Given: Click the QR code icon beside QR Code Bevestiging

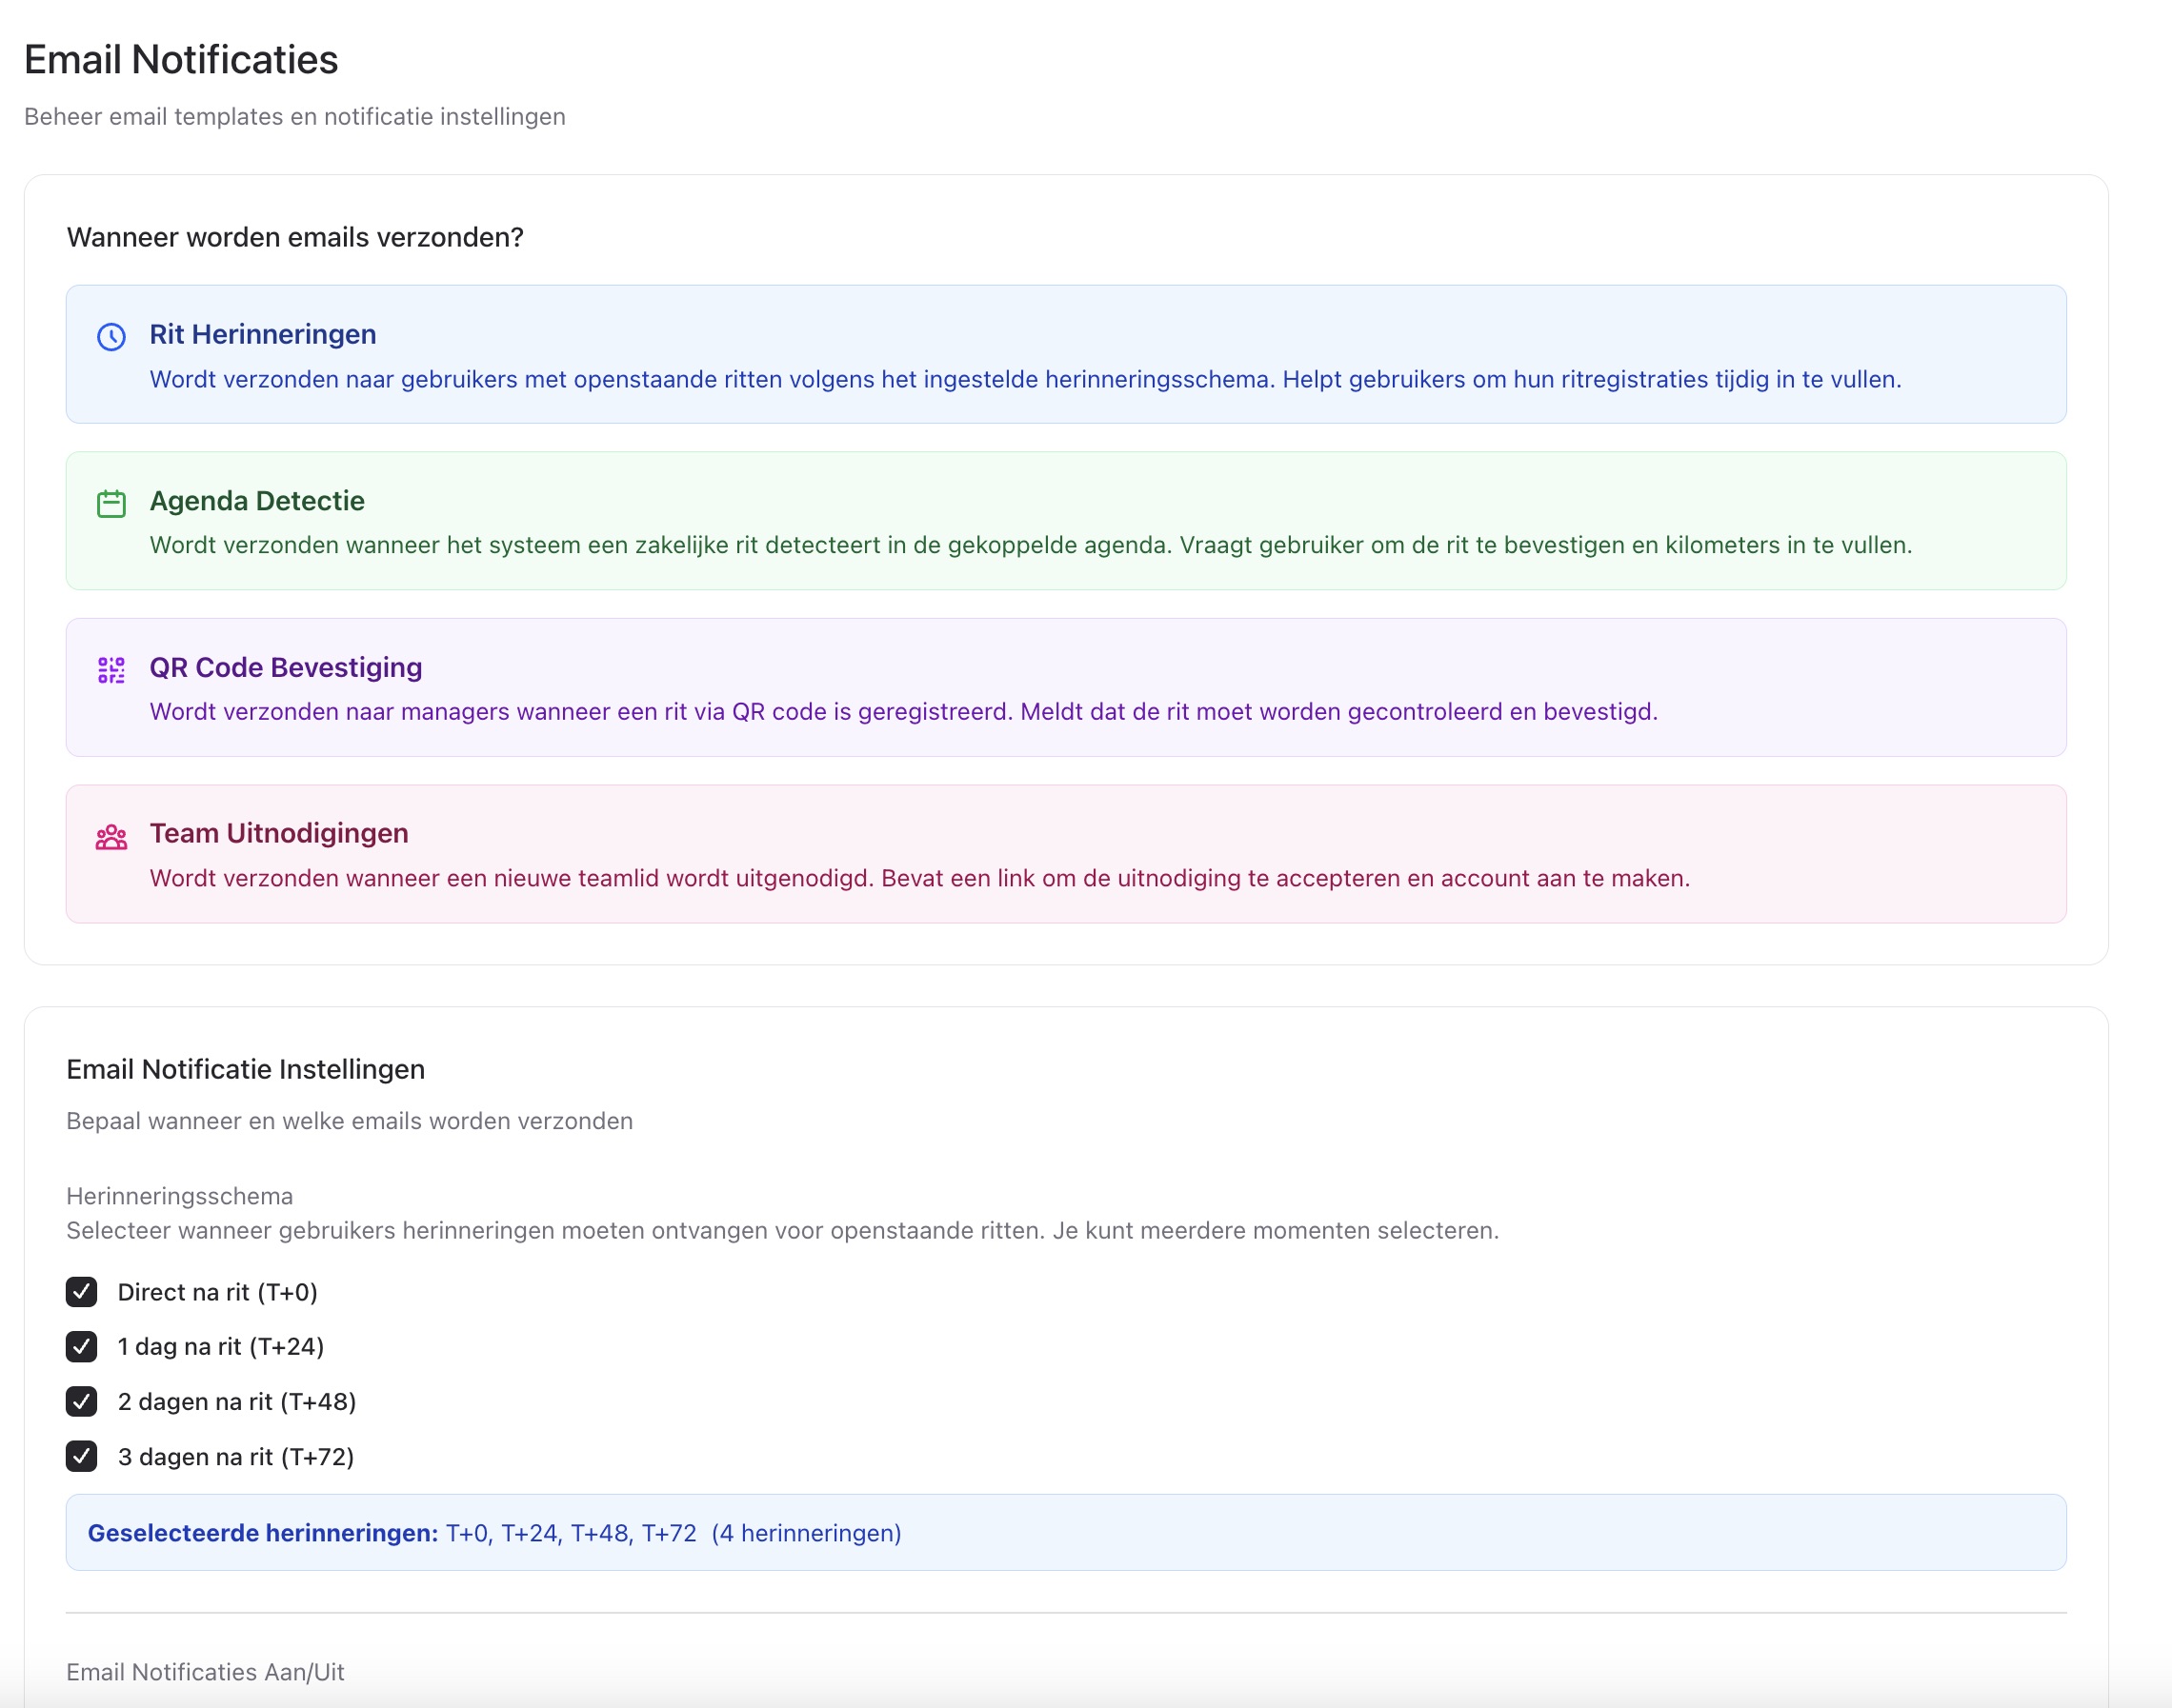Looking at the screenshot, I should [x=111, y=670].
